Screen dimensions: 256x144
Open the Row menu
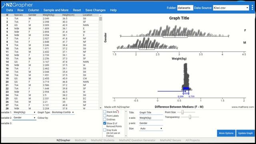[20, 10]
